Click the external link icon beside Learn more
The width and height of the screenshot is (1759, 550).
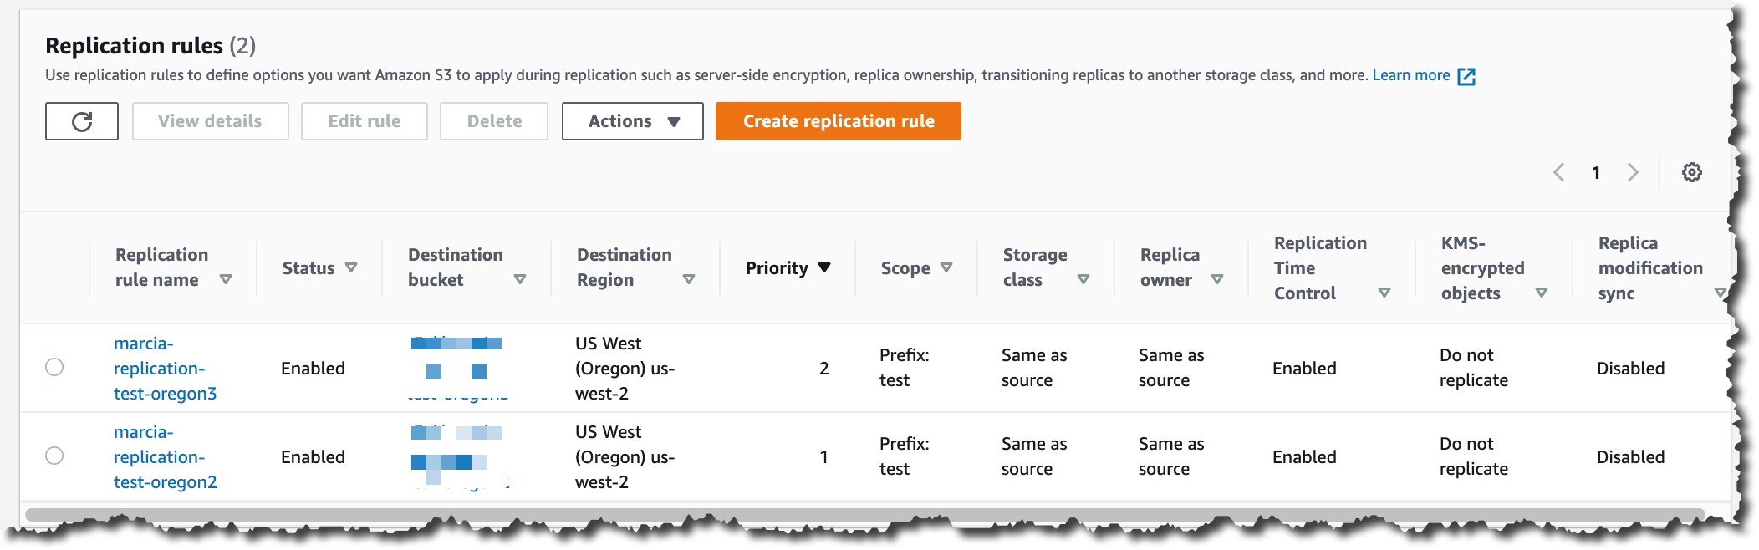point(1466,76)
